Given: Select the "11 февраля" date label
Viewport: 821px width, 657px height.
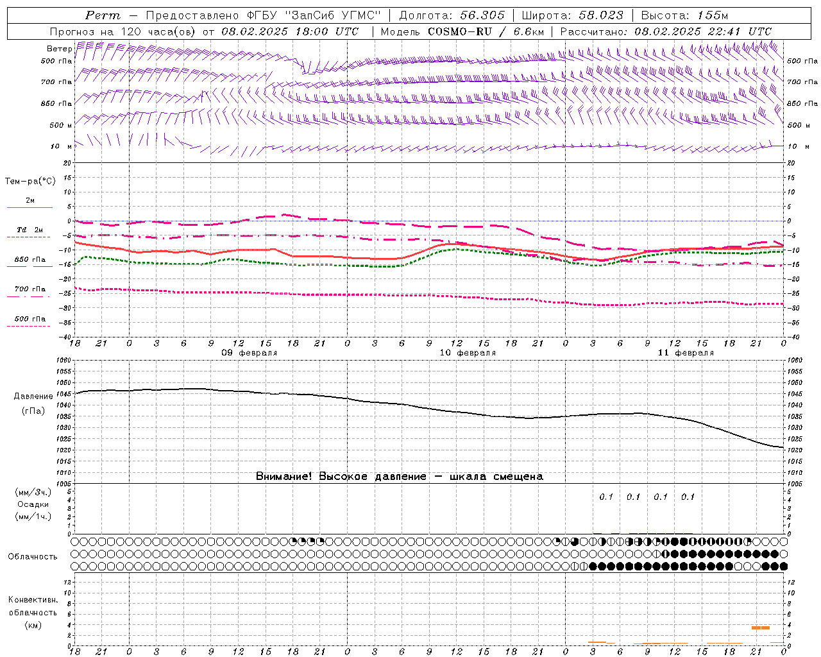Looking at the screenshot, I should (x=686, y=353).
